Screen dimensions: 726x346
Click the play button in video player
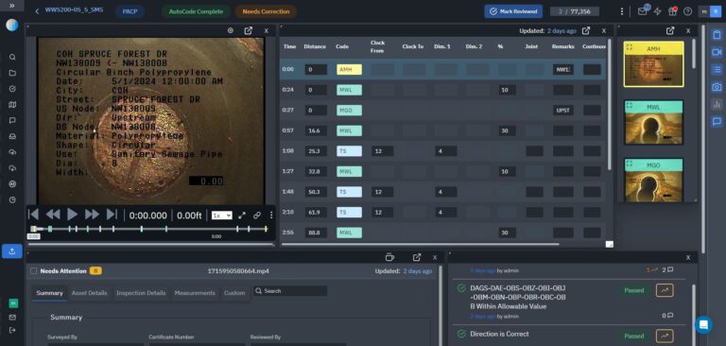[72, 215]
